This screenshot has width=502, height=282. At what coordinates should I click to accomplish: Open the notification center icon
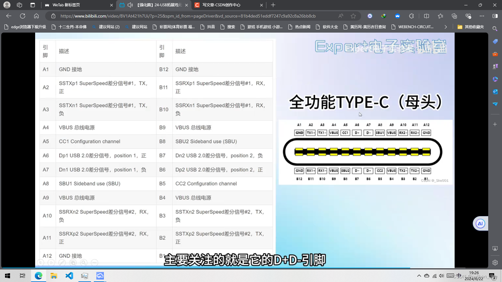pos(492,276)
